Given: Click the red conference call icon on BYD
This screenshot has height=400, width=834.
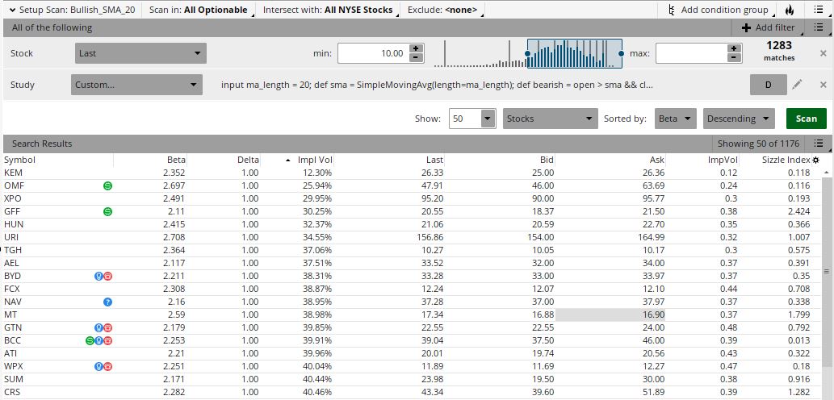Looking at the screenshot, I should [107, 276].
